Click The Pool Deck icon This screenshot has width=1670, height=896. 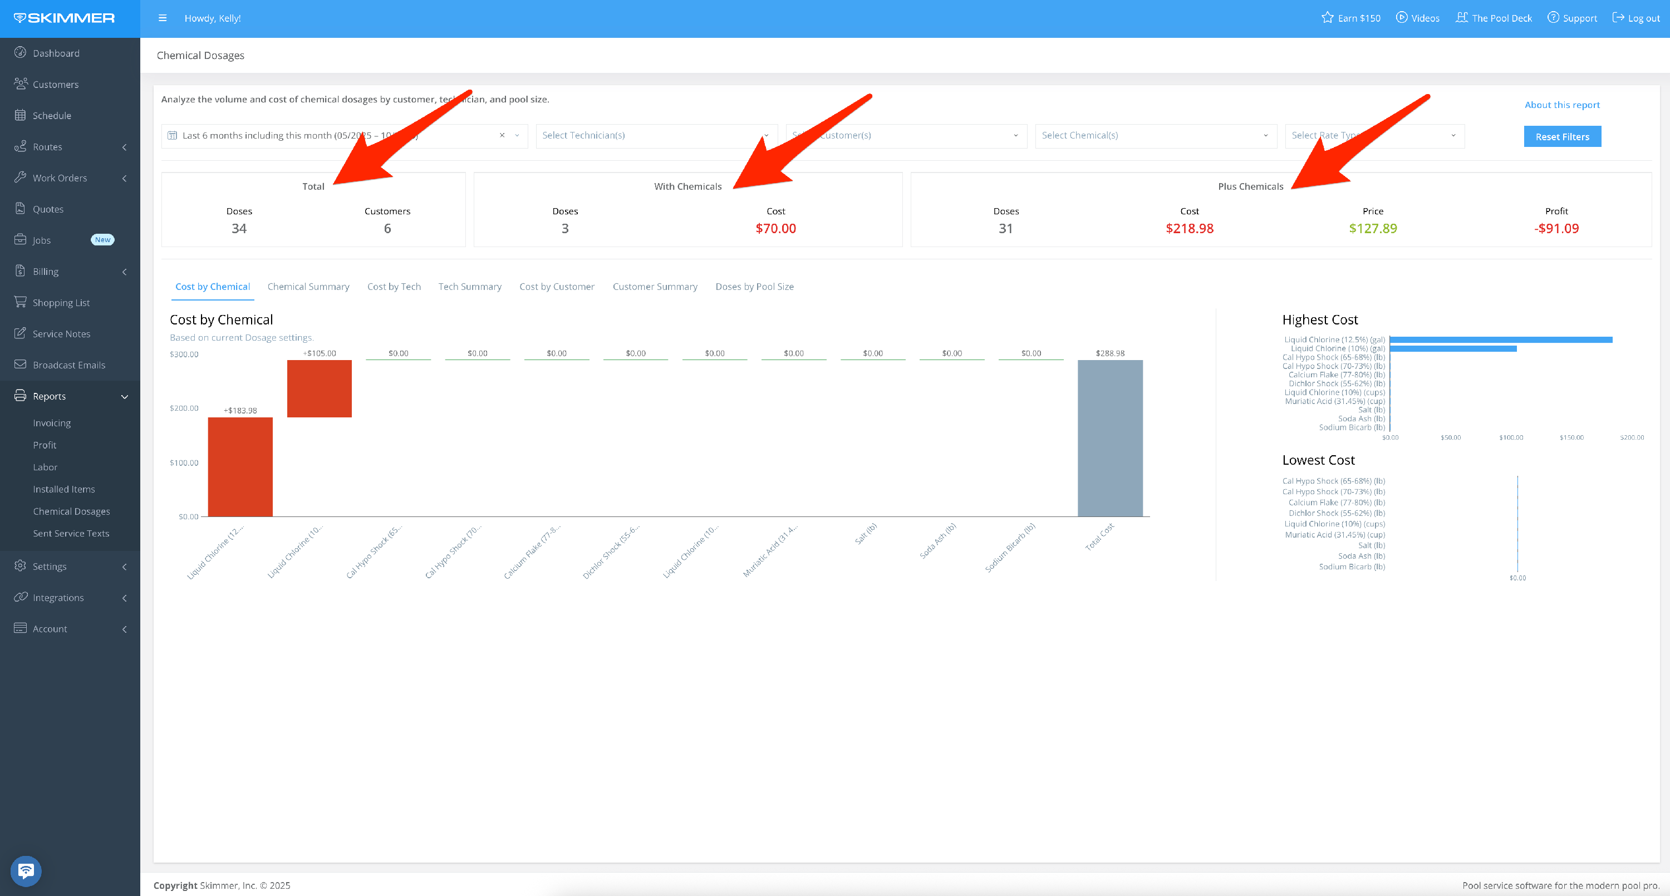pyautogui.click(x=1461, y=17)
